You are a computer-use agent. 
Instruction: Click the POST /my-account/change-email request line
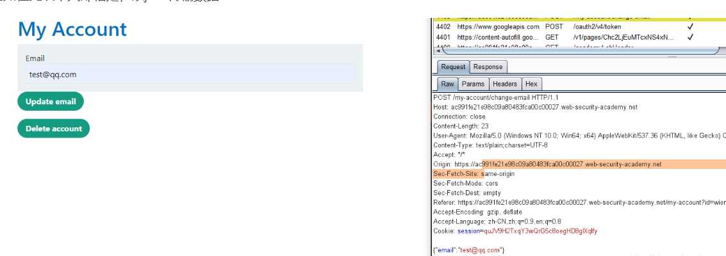click(x=487, y=97)
